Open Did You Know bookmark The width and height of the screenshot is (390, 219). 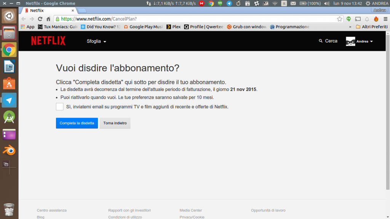pyautogui.click(x=101, y=27)
